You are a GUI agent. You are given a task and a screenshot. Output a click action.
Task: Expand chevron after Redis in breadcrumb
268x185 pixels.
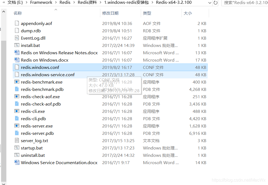[74, 2]
